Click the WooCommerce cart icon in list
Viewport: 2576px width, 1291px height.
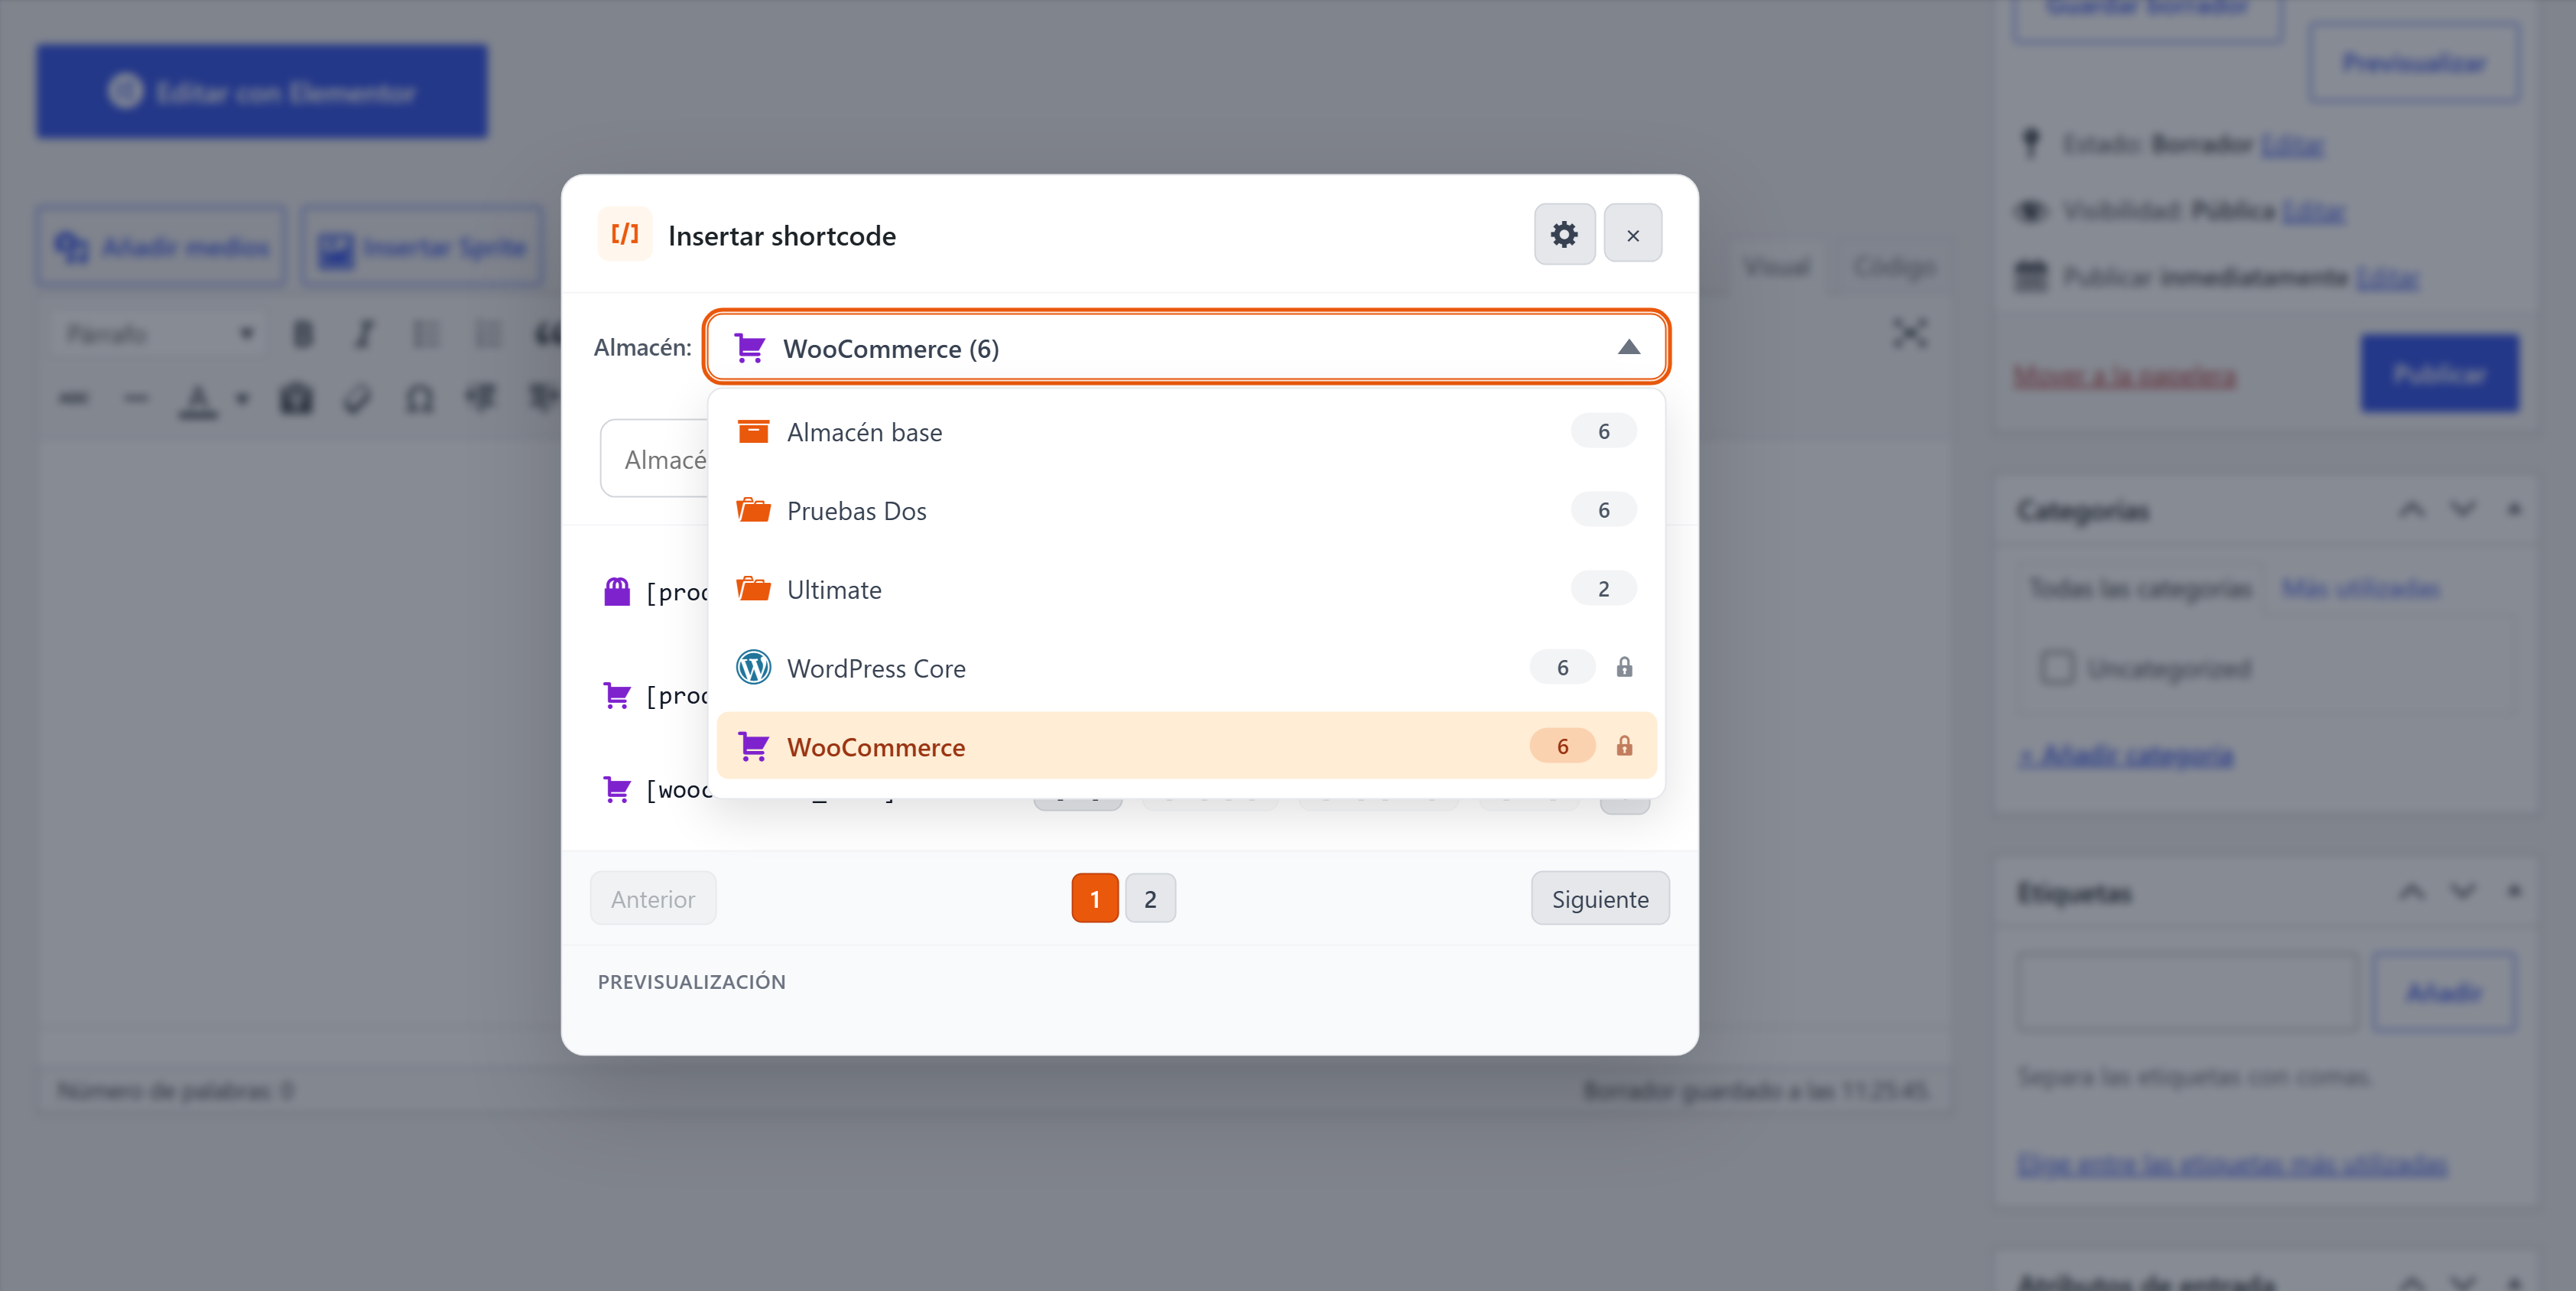pos(753,746)
